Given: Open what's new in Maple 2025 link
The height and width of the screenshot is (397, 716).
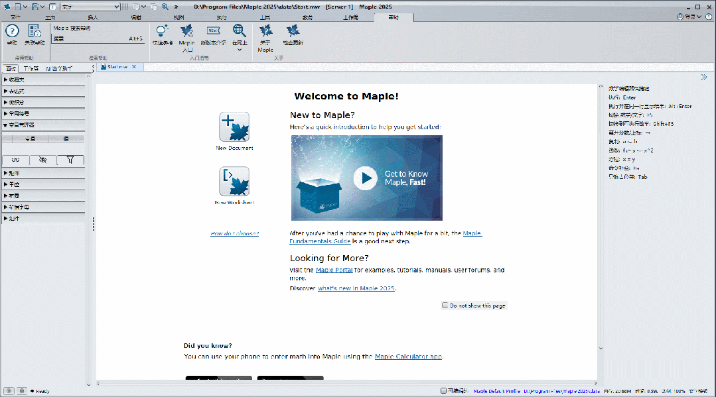Looking at the screenshot, I should coord(356,288).
